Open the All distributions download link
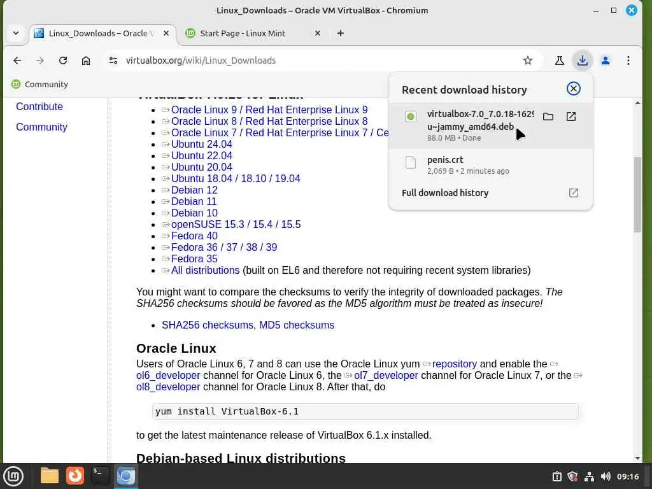 [x=206, y=270]
